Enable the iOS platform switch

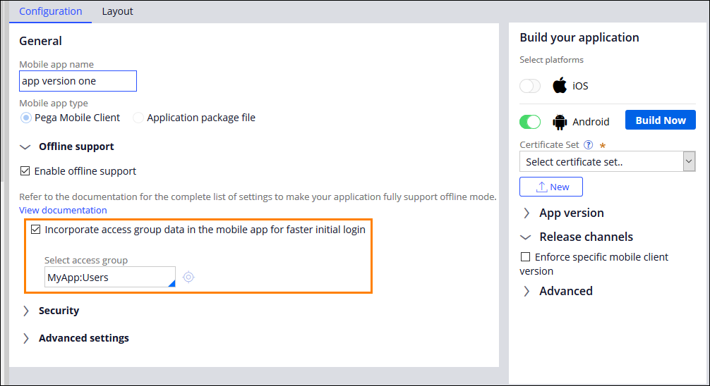pyautogui.click(x=530, y=86)
